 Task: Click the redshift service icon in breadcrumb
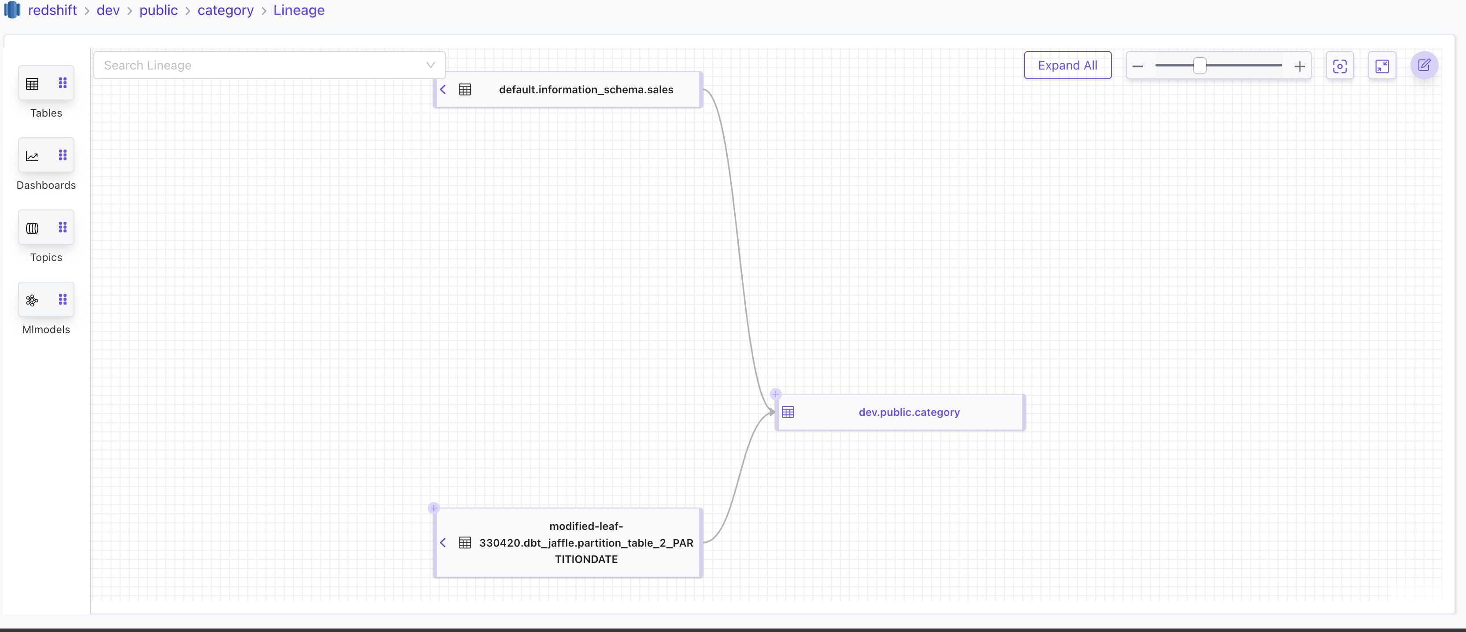(x=12, y=10)
